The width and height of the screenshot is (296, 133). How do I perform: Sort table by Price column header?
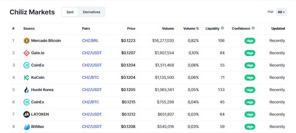(131, 28)
